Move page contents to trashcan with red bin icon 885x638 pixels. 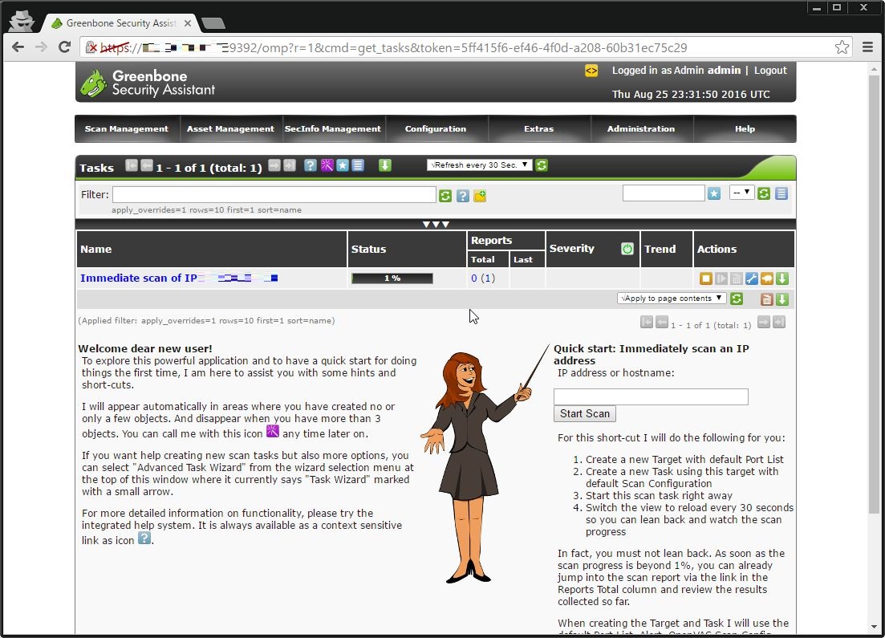click(x=766, y=299)
